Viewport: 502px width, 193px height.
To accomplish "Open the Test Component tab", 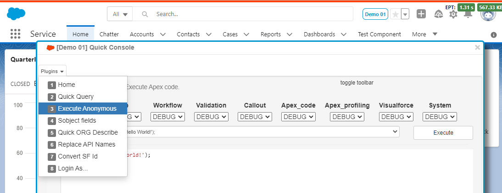I will point(379,34).
